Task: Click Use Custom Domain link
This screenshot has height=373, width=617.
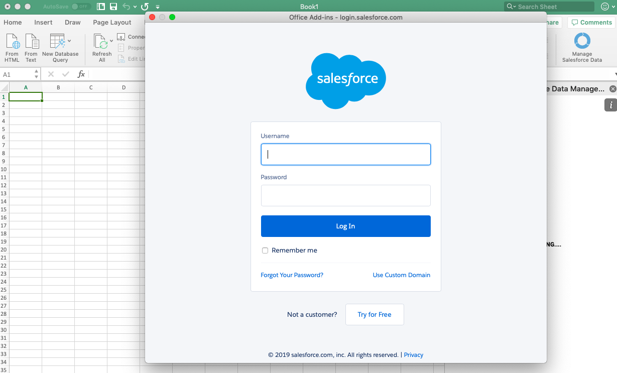Action: (401, 275)
